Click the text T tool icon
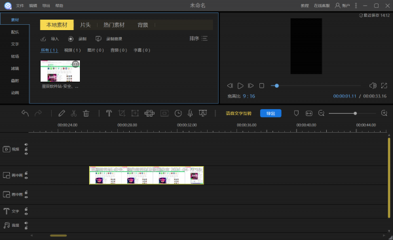This screenshot has width=393, height=240. coord(109,113)
